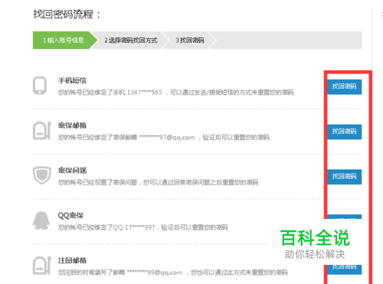Click the description mentioning *********97@qq.com

(164, 137)
